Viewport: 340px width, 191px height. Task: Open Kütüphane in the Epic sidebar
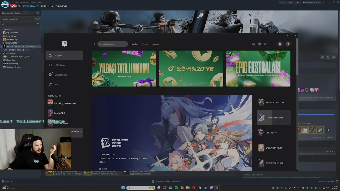coord(64,65)
